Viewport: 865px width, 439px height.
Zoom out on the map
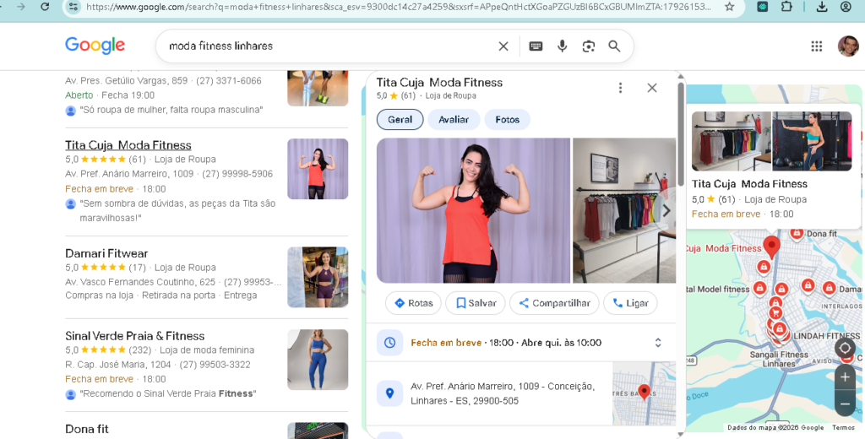(845, 404)
